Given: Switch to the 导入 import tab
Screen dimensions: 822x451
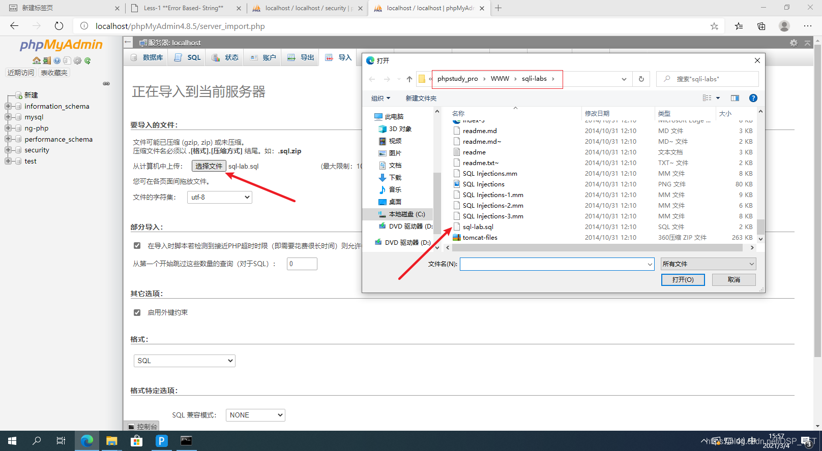Looking at the screenshot, I should [338, 57].
